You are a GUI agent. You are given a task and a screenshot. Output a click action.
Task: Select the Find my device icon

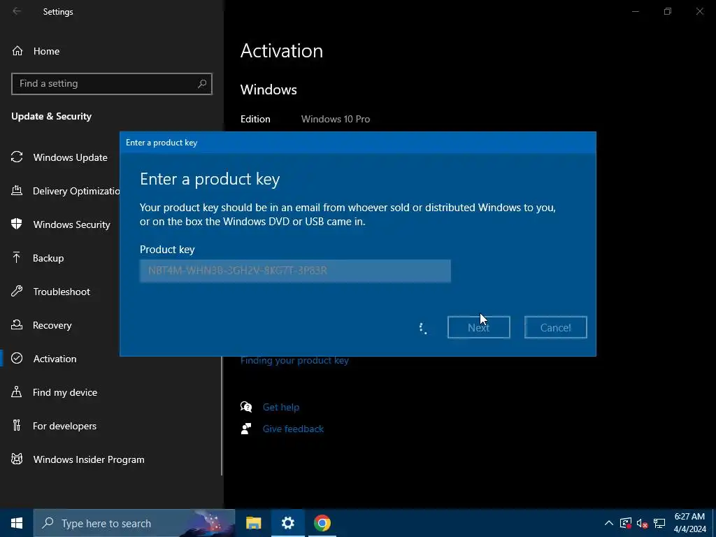point(17,392)
